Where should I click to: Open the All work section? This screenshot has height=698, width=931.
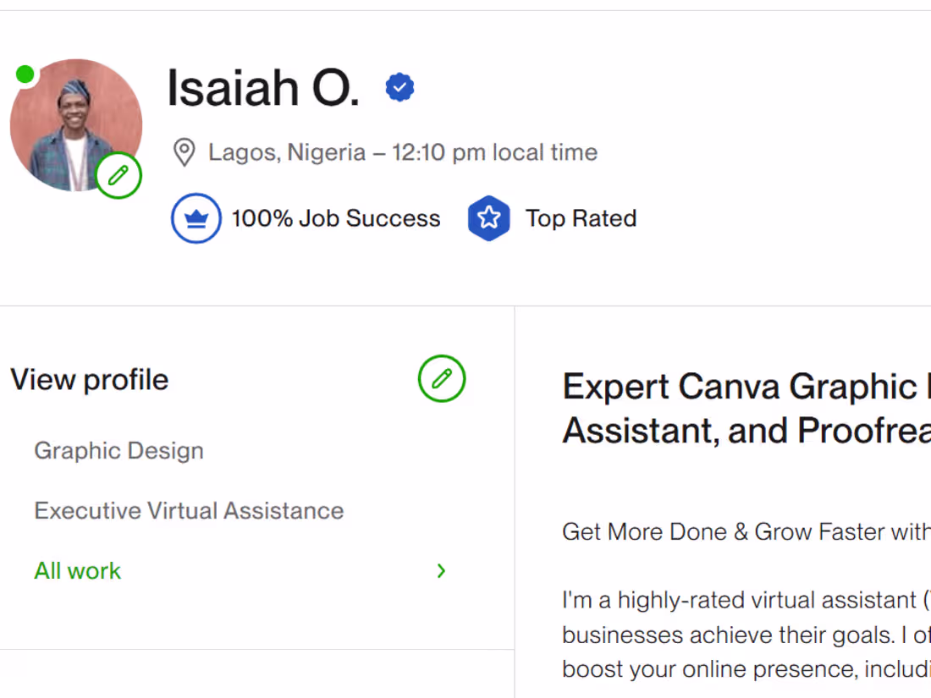77,571
